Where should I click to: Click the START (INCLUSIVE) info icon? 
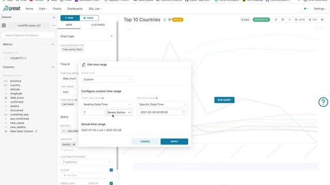[103, 98]
